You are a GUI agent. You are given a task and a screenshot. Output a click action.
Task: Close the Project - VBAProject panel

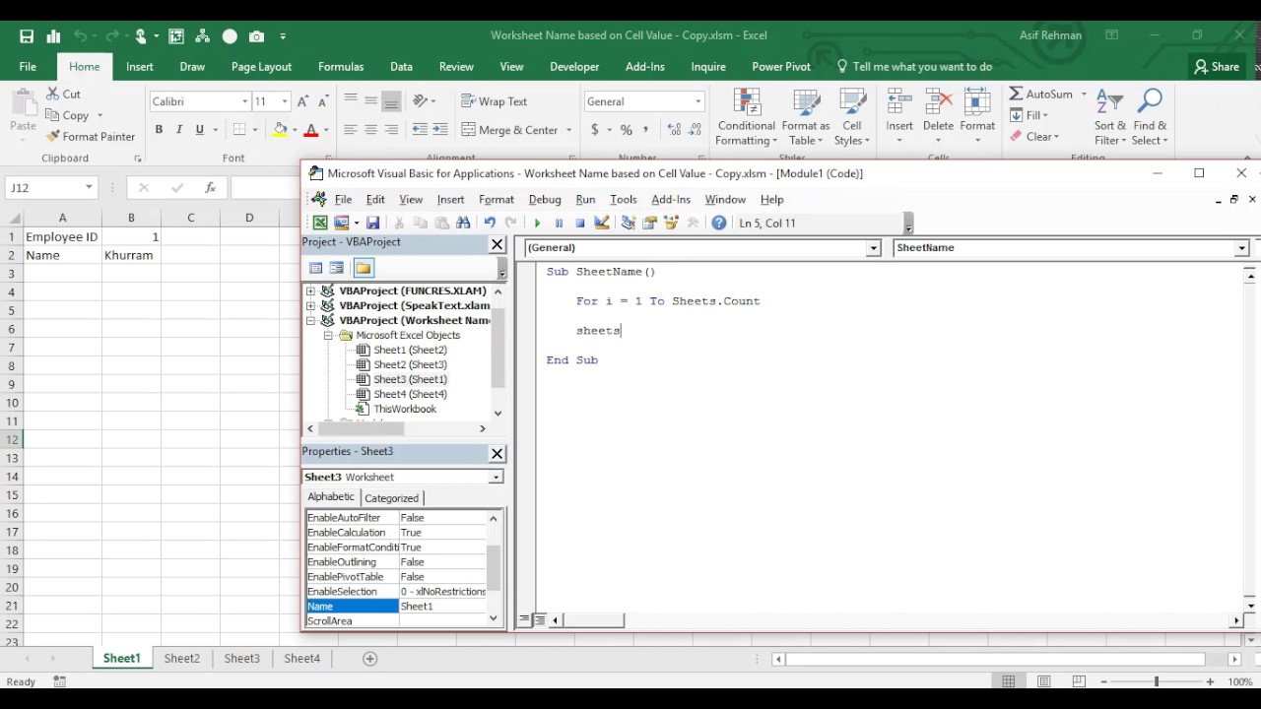pyautogui.click(x=497, y=244)
